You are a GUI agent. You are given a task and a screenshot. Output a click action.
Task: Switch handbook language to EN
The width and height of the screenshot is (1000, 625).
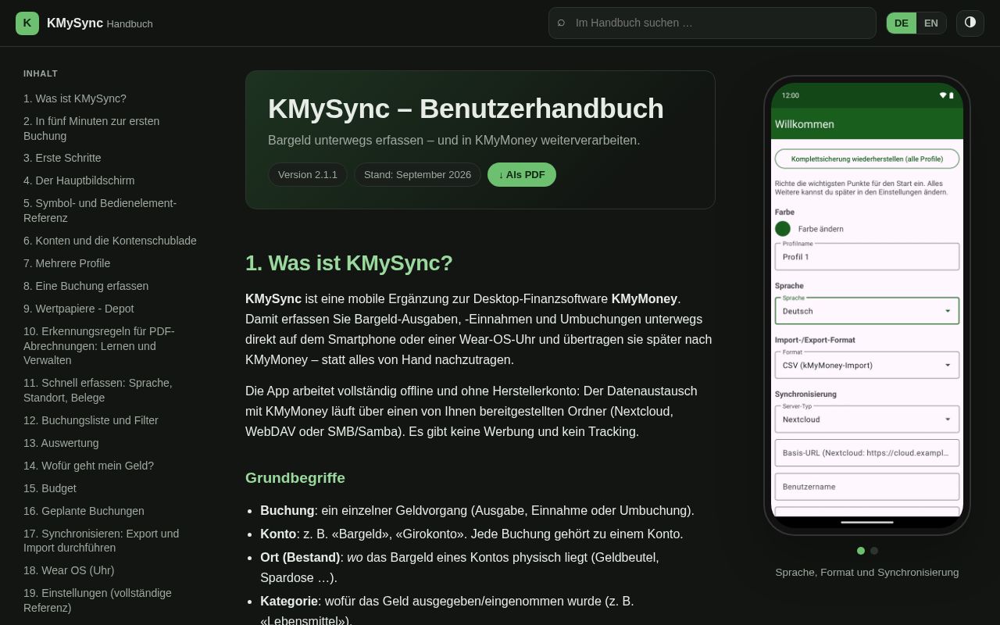point(931,23)
